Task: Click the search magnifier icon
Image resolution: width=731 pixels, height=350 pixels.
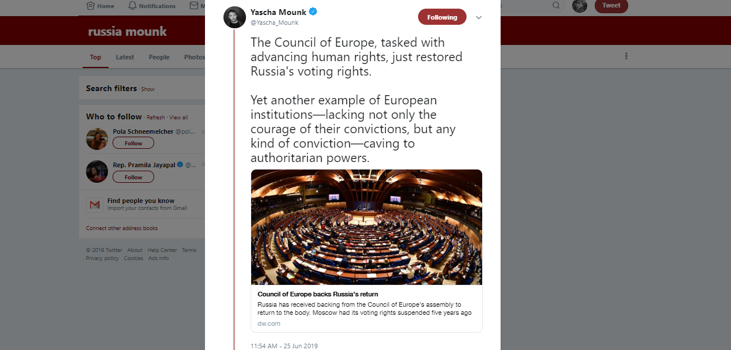Action: [556, 6]
